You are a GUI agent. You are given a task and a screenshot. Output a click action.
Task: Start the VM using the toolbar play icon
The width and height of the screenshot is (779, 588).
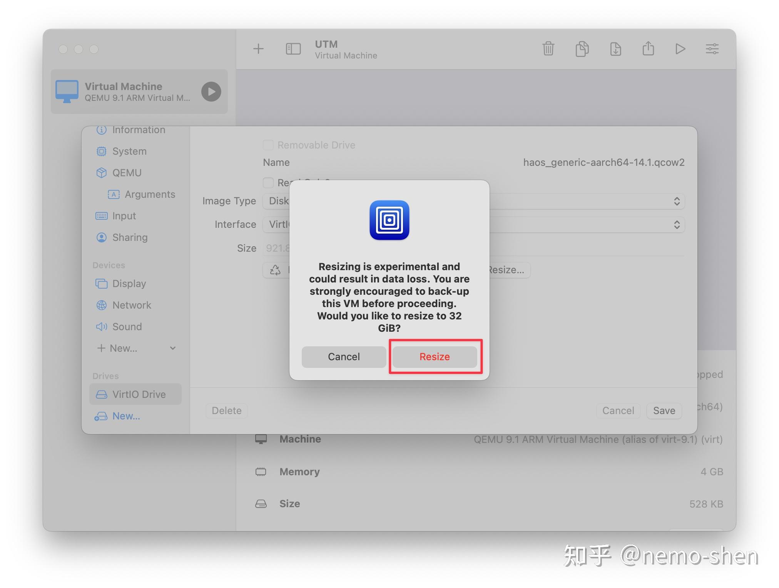click(x=680, y=49)
